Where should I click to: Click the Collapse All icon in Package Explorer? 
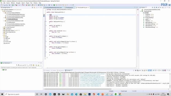(x=33, y=7)
